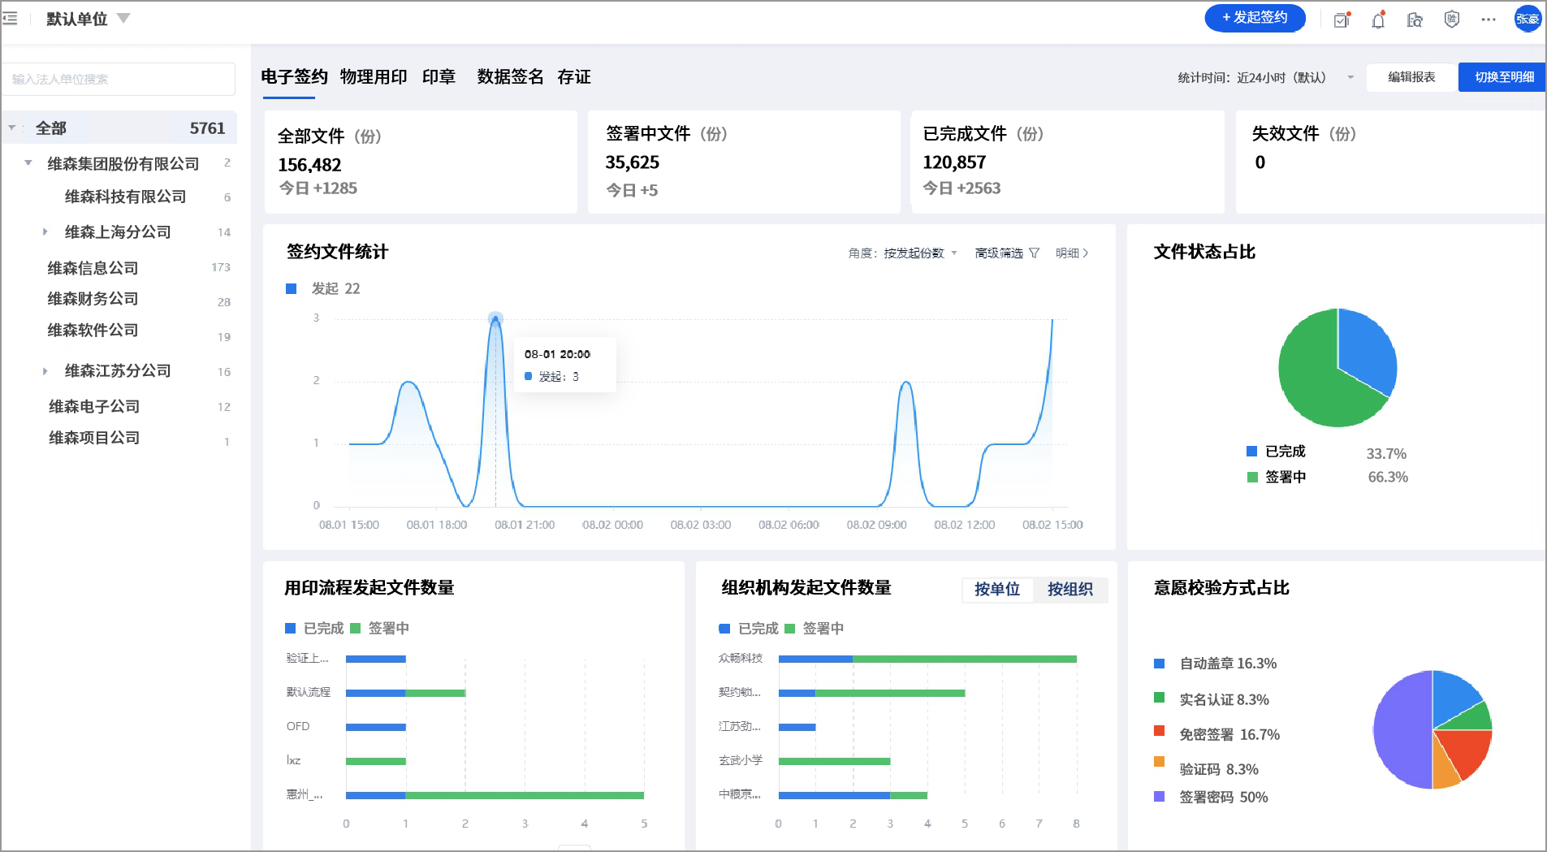Image resolution: width=1547 pixels, height=852 pixels.
Task: Open the 统计时间 time range dropdown
Action: (1350, 78)
